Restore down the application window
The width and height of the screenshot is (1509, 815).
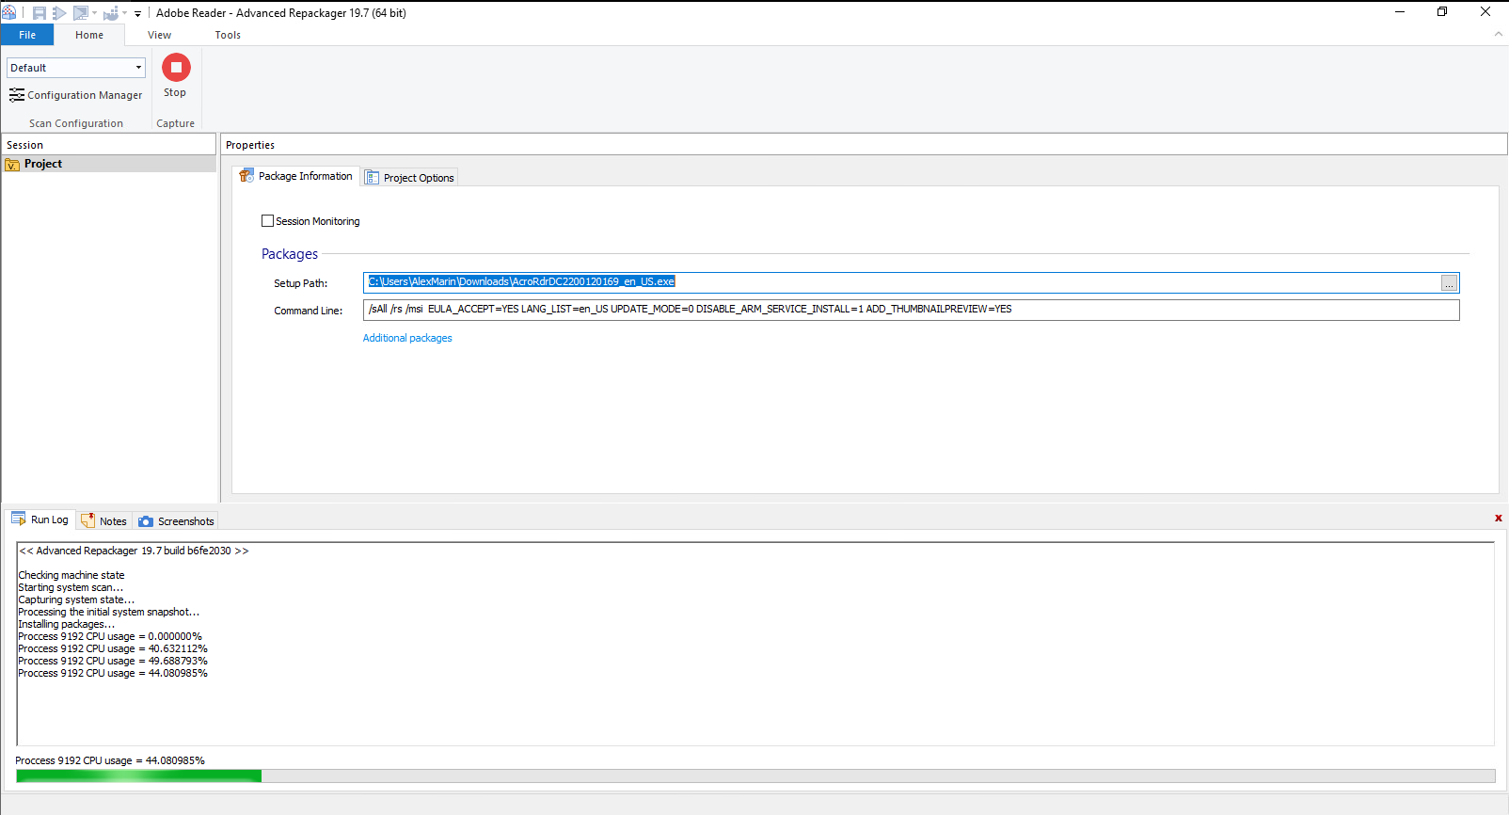[x=1442, y=12]
